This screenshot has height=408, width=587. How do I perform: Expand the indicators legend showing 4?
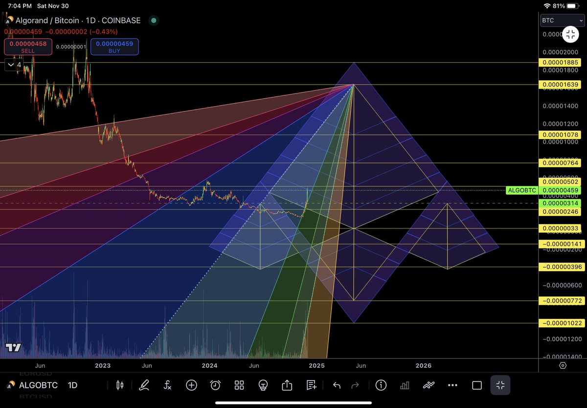click(x=14, y=65)
